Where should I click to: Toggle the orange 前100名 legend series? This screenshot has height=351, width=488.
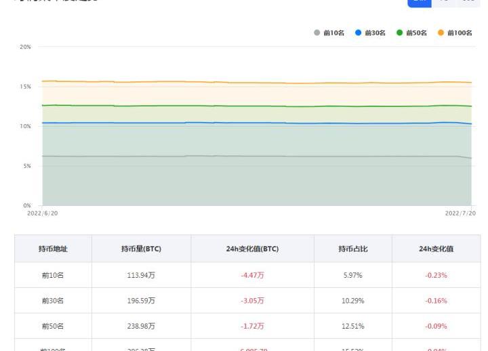455,33
